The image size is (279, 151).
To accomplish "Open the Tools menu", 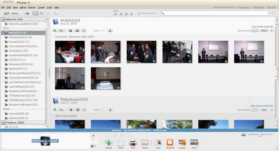I will pyautogui.click(x=50, y=7).
